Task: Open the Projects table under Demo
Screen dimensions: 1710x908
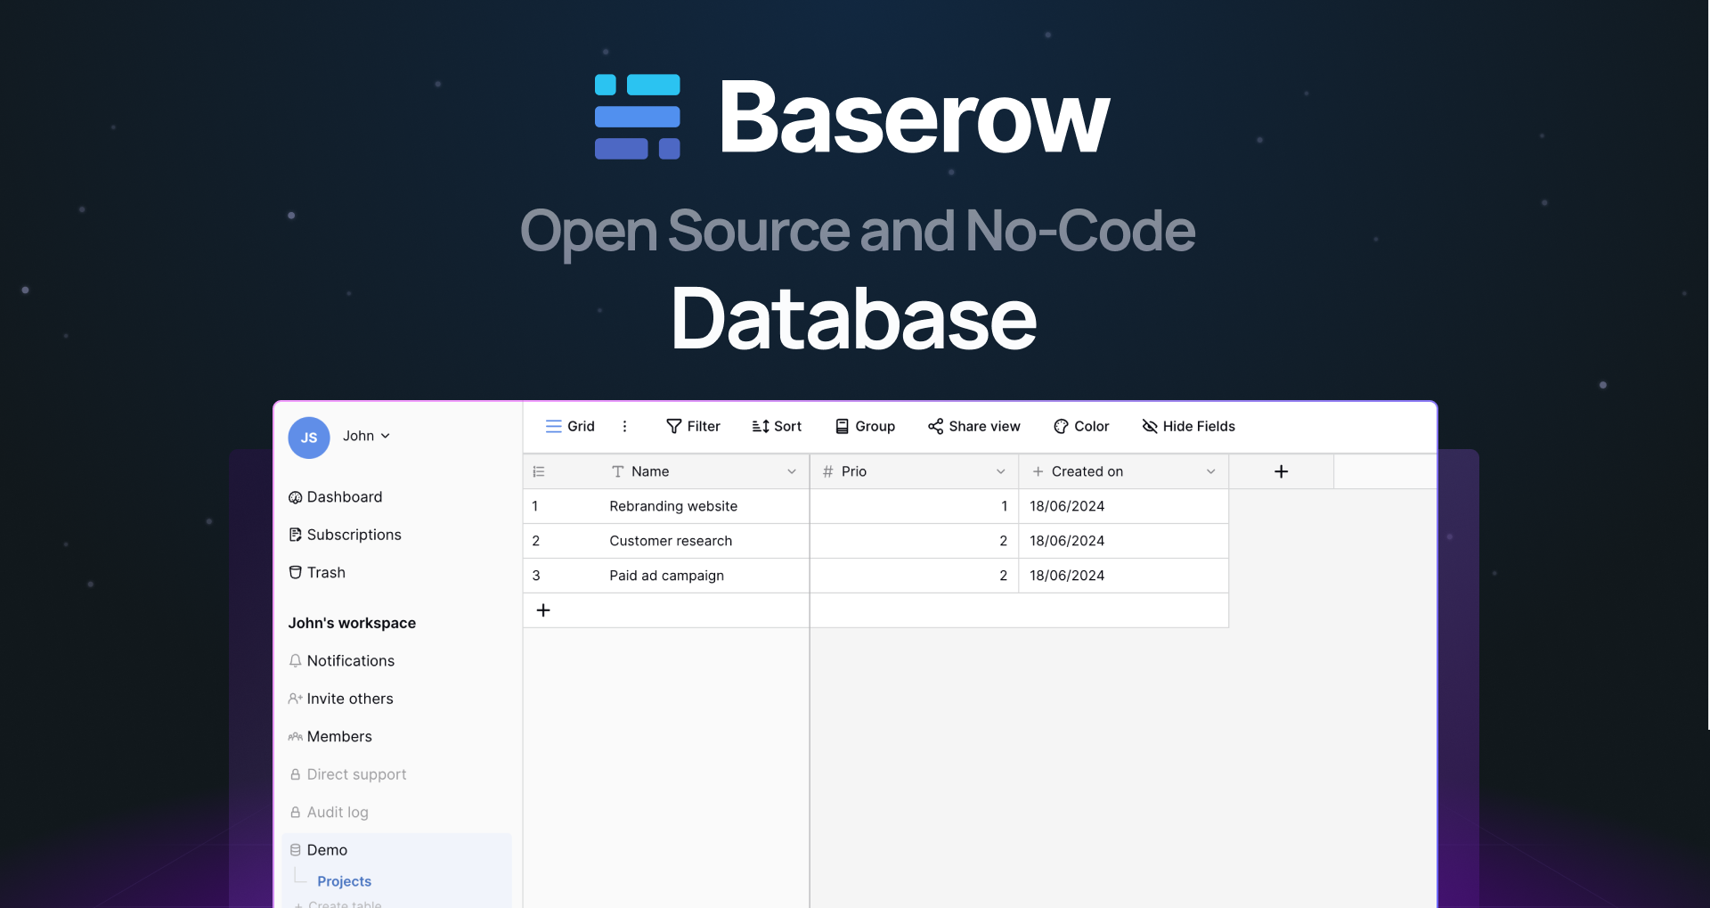Action: (344, 880)
